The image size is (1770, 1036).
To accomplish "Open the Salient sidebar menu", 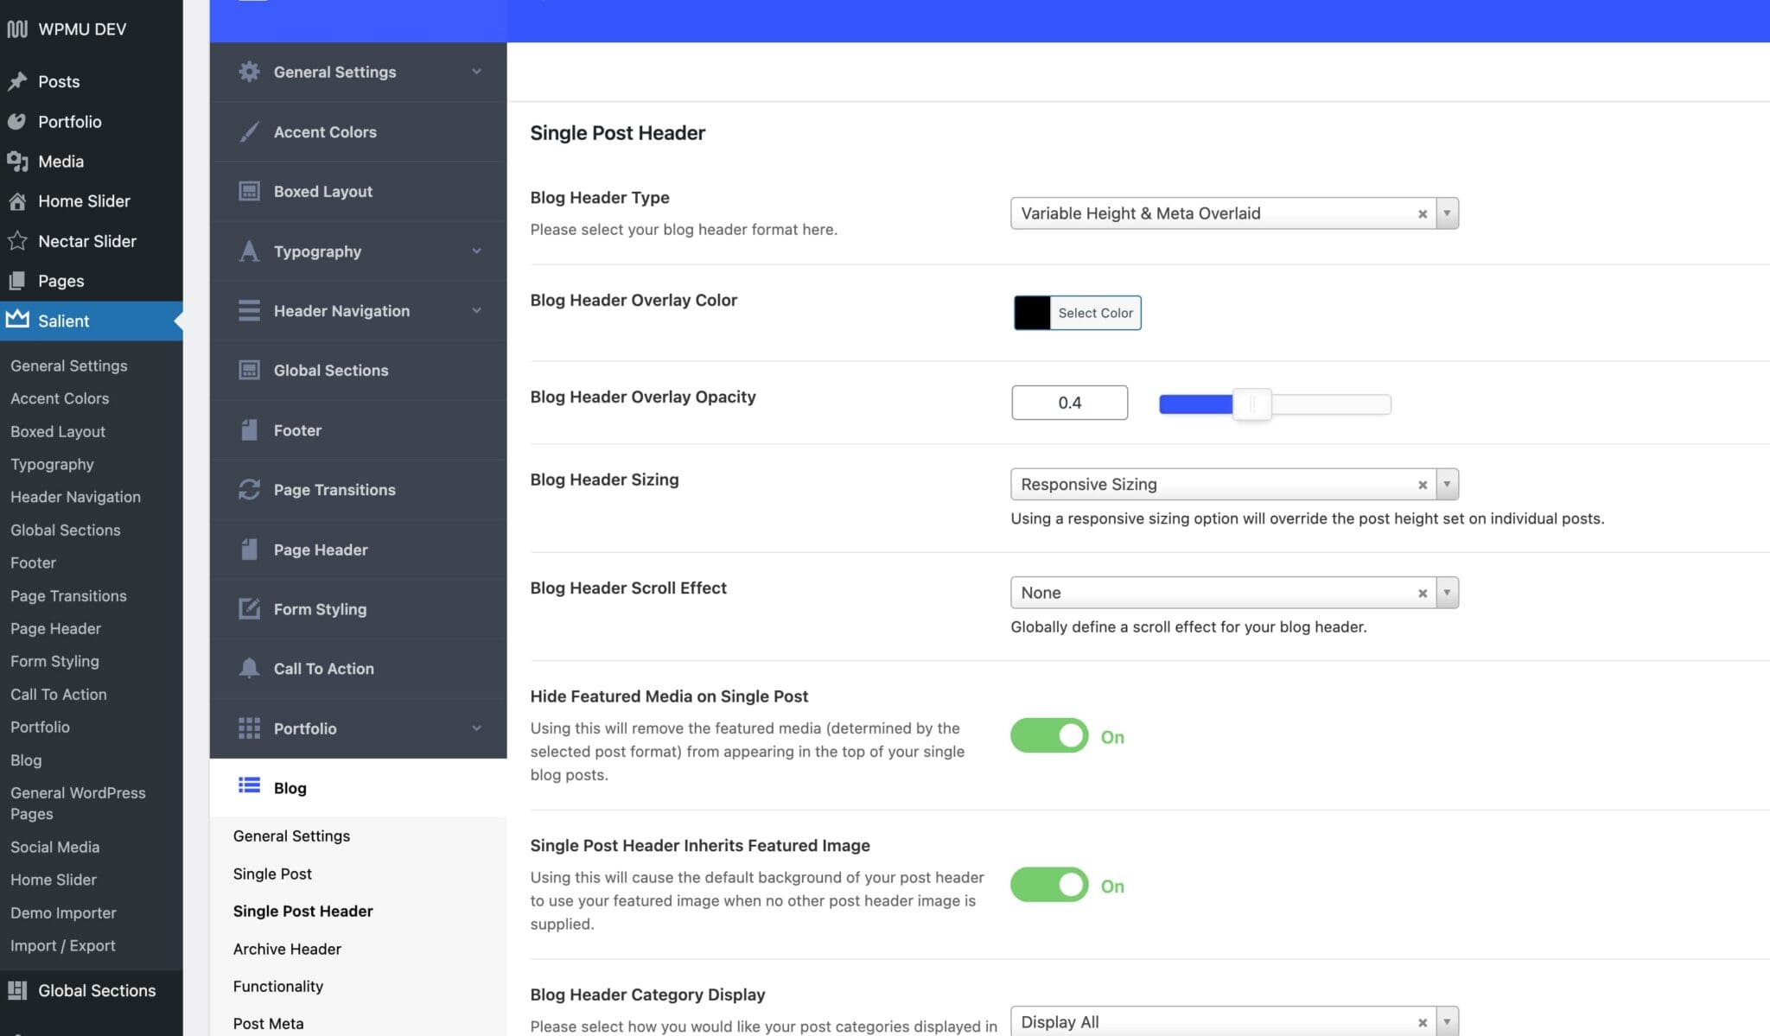I will point(62,321).
